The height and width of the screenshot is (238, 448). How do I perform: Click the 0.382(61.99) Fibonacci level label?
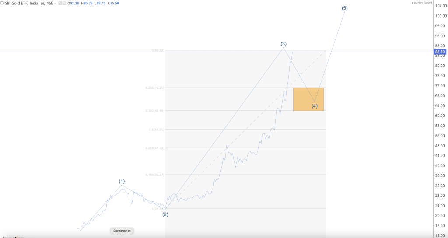(x=154, y=111)
